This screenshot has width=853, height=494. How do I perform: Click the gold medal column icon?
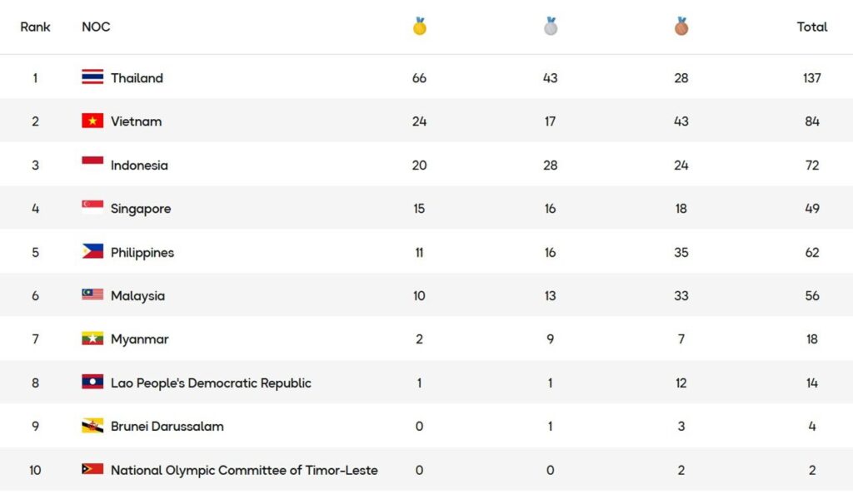[419, 27]
